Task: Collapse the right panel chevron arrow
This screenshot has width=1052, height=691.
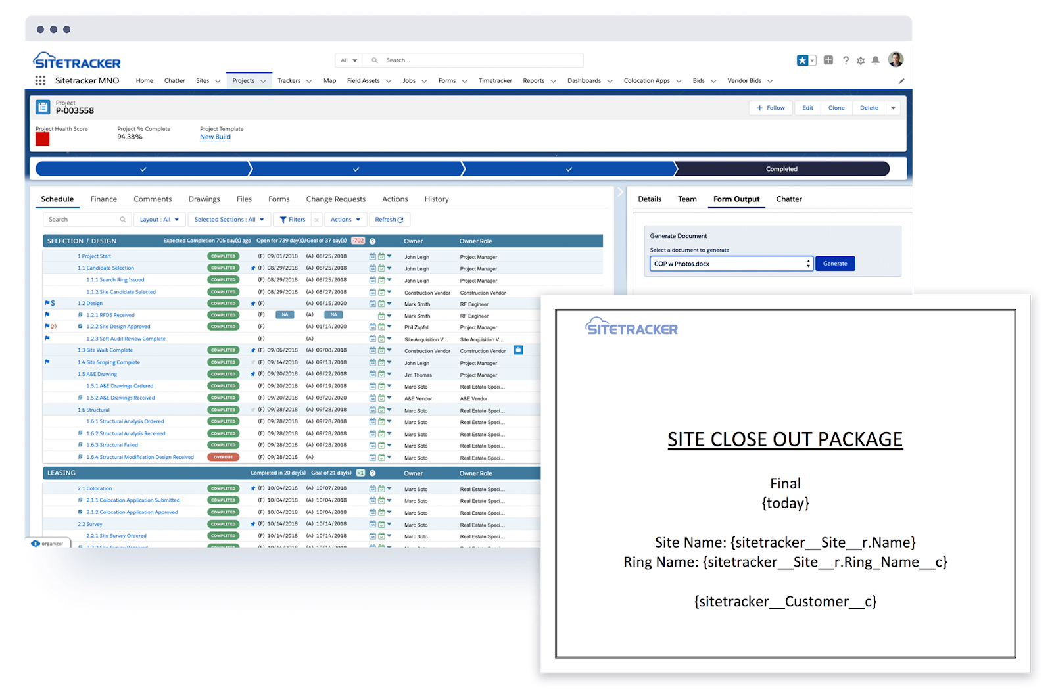Action: click(x=619, y=193)
